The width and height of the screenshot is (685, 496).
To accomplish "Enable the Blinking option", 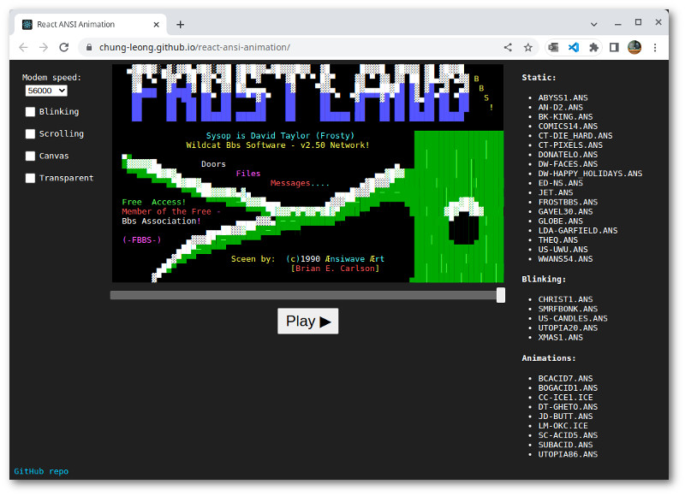I will coord(30,111).
